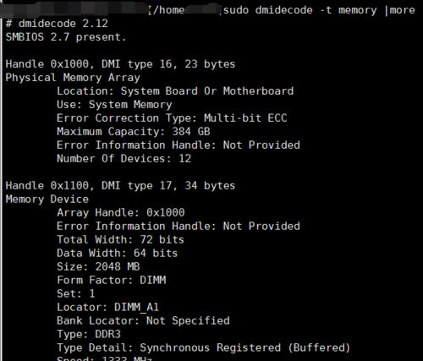Viewport: 423px width, 361px height.
Task: Click the 'Maximum Capacity: 384 GB' line
Action: click(134, 132)
